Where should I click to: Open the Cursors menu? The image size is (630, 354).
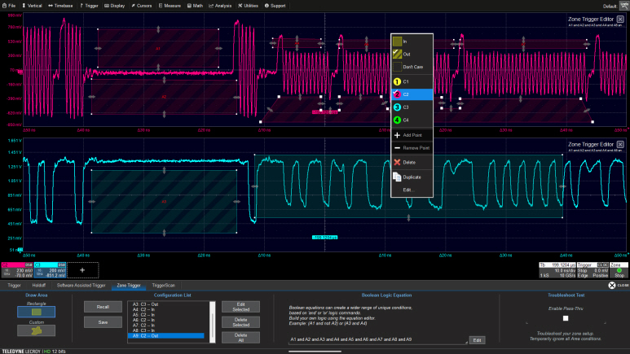pos(142,6)
